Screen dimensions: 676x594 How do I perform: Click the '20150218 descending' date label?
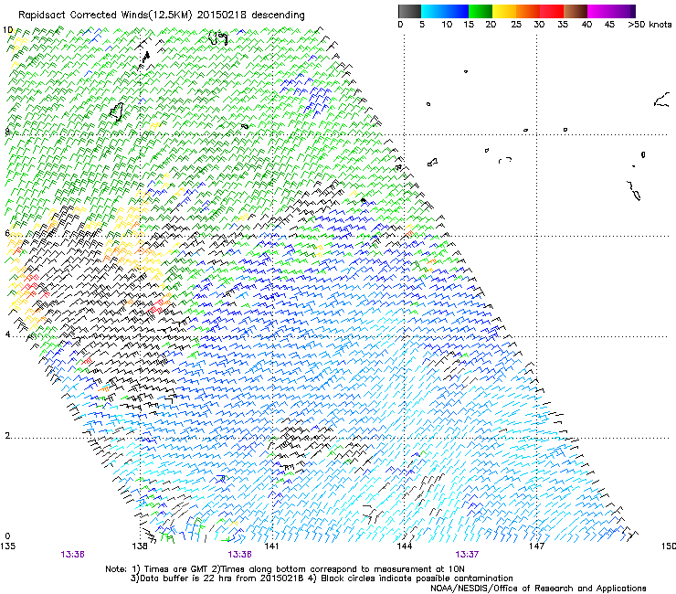(x=251, y=16)
